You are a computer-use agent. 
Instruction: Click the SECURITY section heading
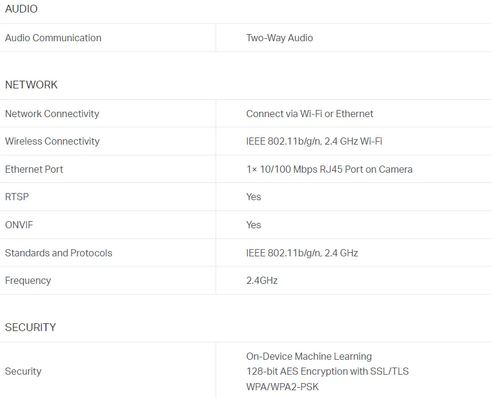[30, 327]
